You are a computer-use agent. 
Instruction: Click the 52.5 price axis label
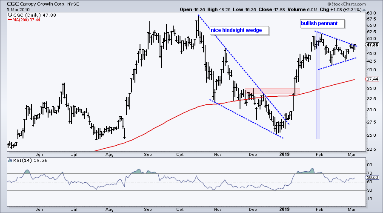pos(371,32)
